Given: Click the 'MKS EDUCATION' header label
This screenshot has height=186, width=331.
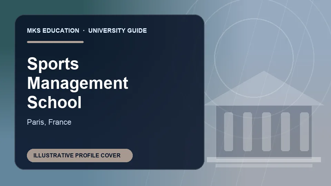Looking at the screenshot, I should (53, 31).
